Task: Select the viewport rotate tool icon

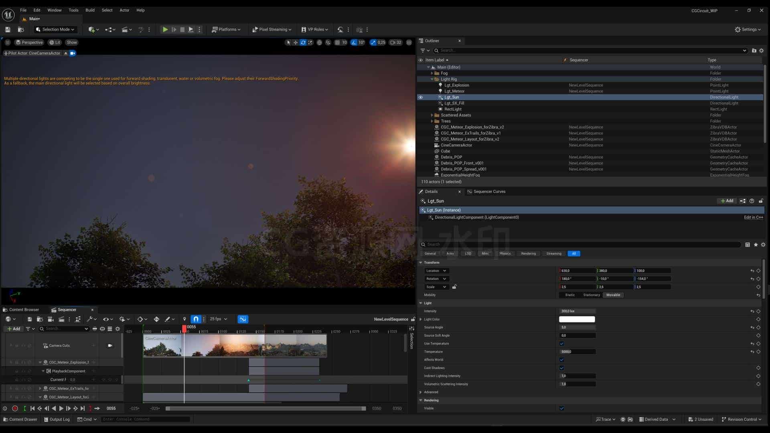Action: coord(303,42)
